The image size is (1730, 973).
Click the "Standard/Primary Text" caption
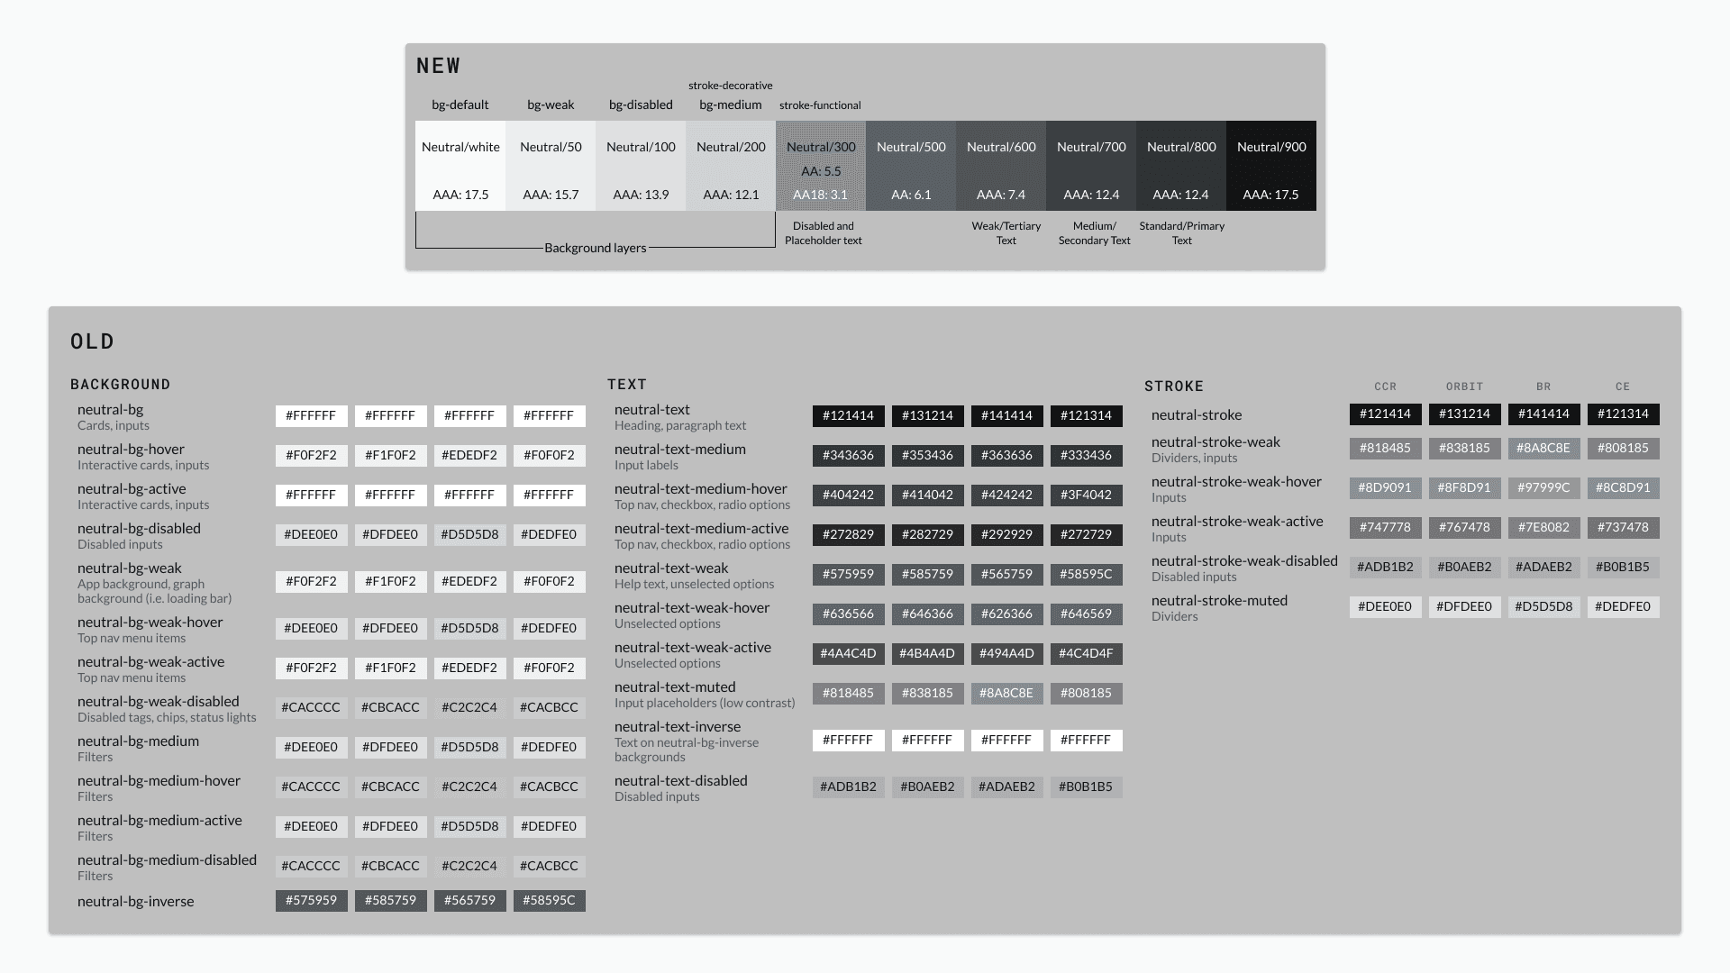pyautogui.click(x=1182, y=233)
